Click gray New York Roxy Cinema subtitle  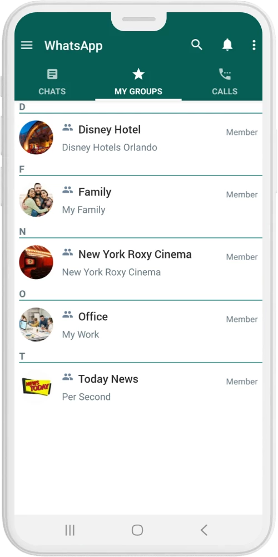tap(111, 272)
